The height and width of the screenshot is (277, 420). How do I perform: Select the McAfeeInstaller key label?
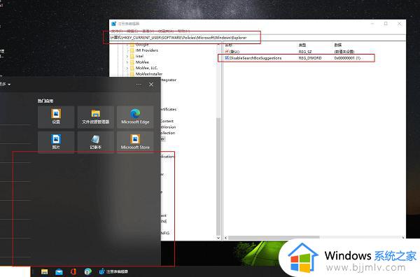tap(149, 74)
